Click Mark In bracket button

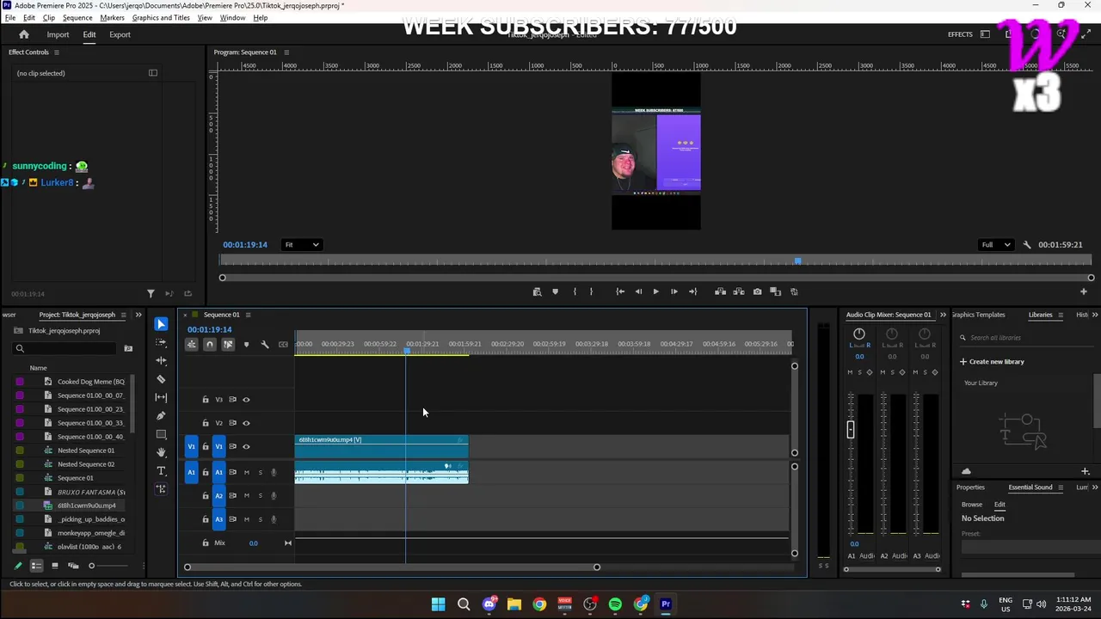coord(575,291)
